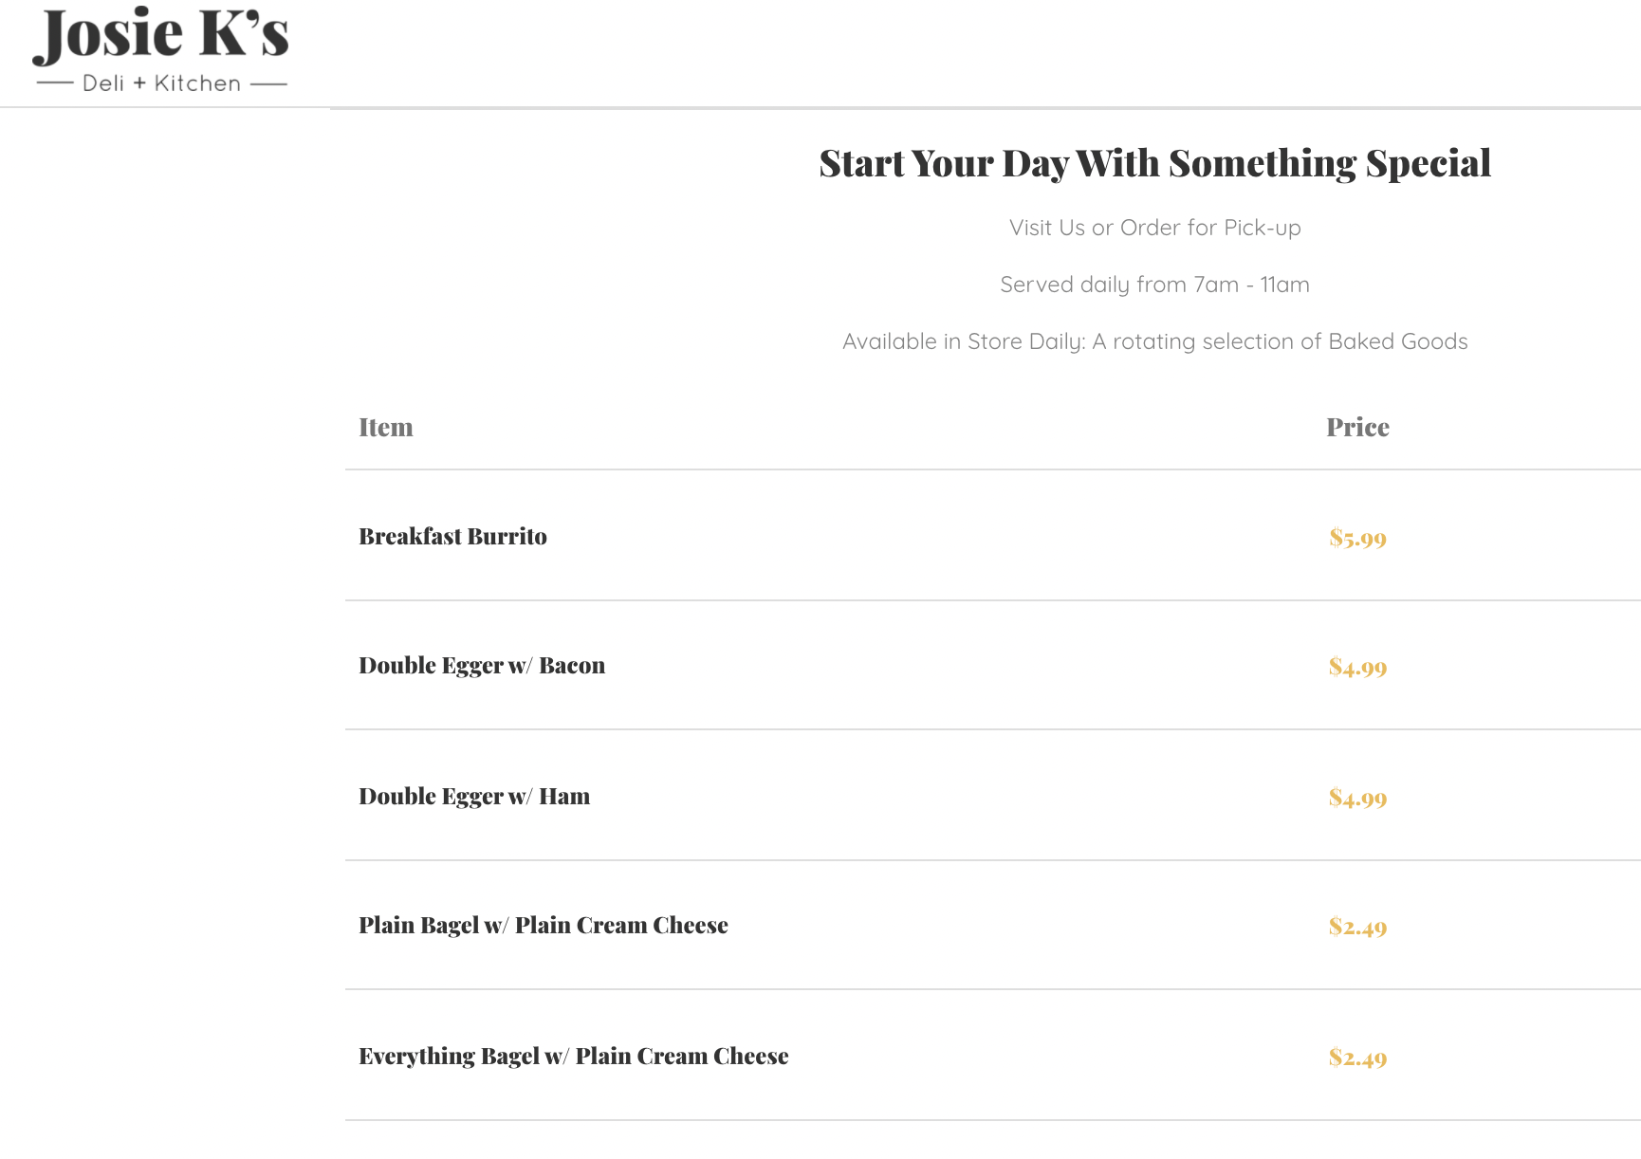Click the 'Visit Us' text
The width and height of the screenshot is (1641, 1159).
point(1046,228)
